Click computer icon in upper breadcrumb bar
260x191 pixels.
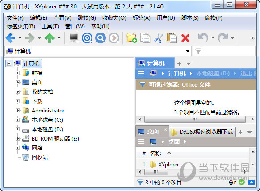click(x=153, y=73)
